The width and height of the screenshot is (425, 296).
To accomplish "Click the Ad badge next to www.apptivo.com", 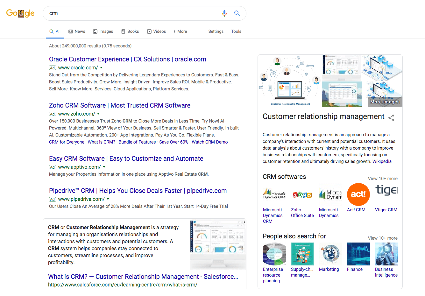I will click(x=53, y=167).
